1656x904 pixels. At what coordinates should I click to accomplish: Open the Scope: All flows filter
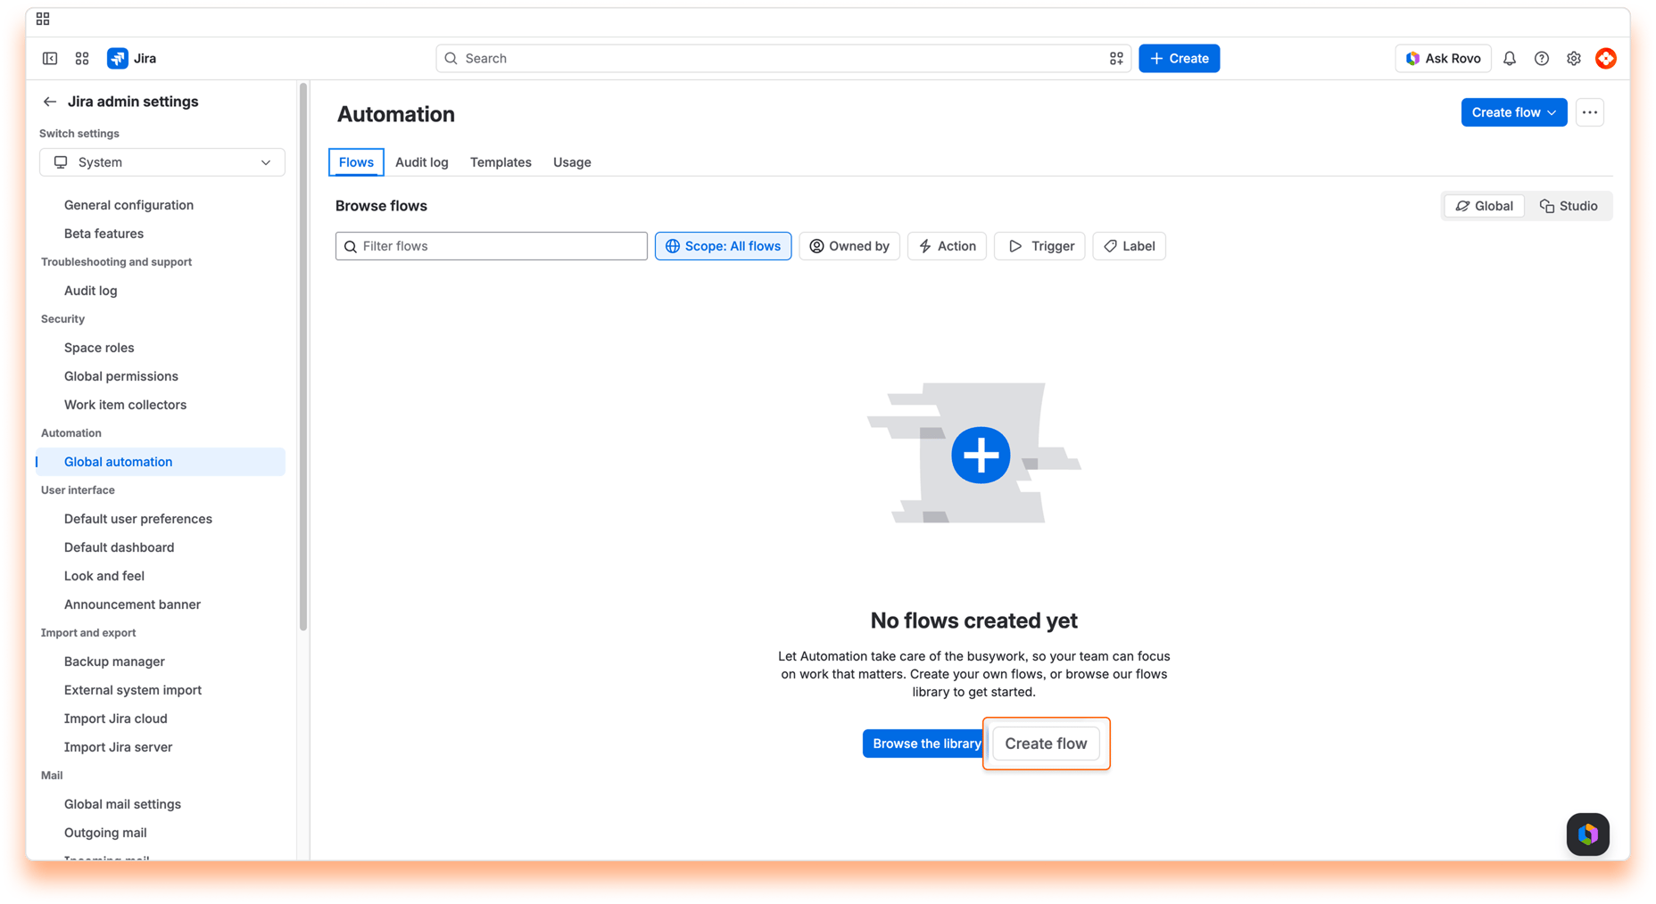(x=723, y=246)
